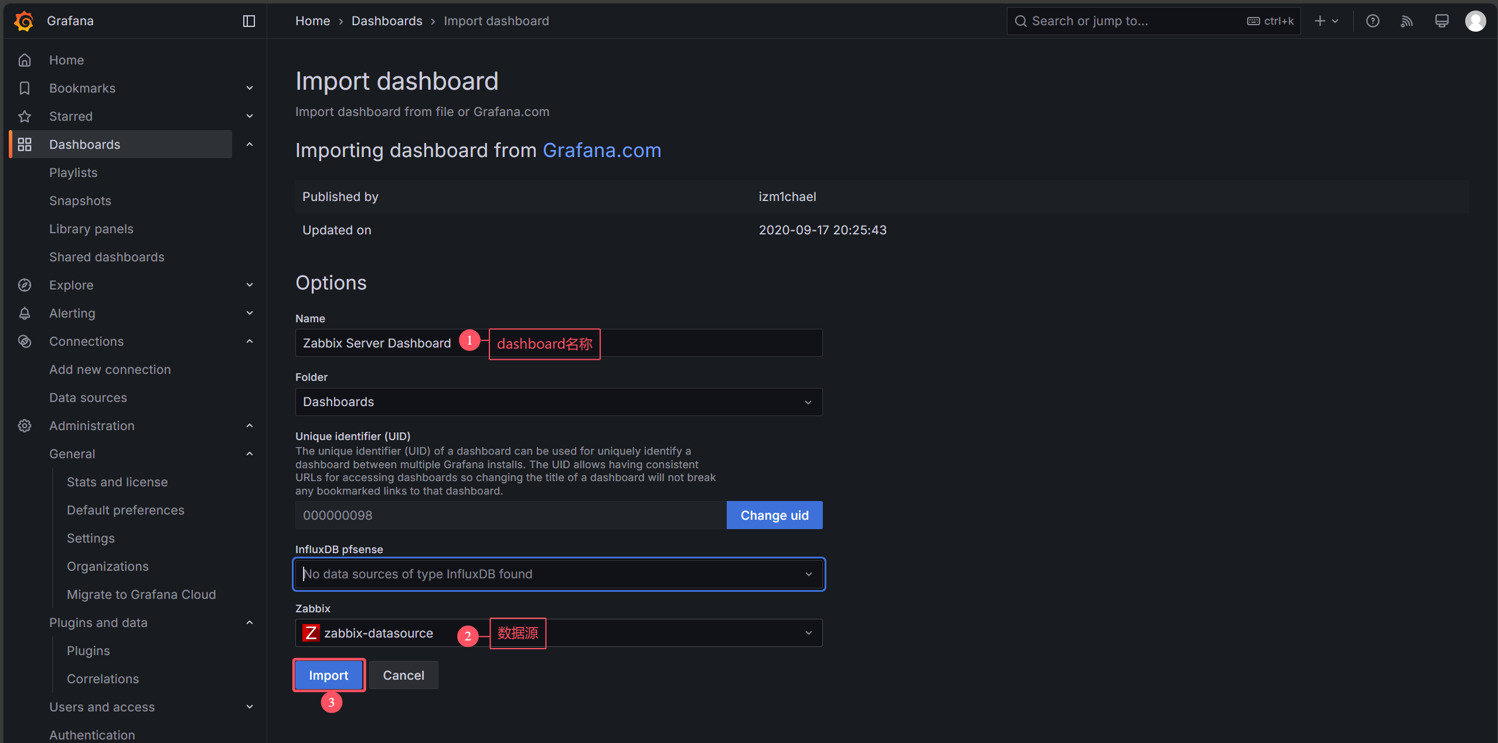Go to Home breadcrumb link
The width and height of the screenshot is (1498, 743).
coord(312,21)
